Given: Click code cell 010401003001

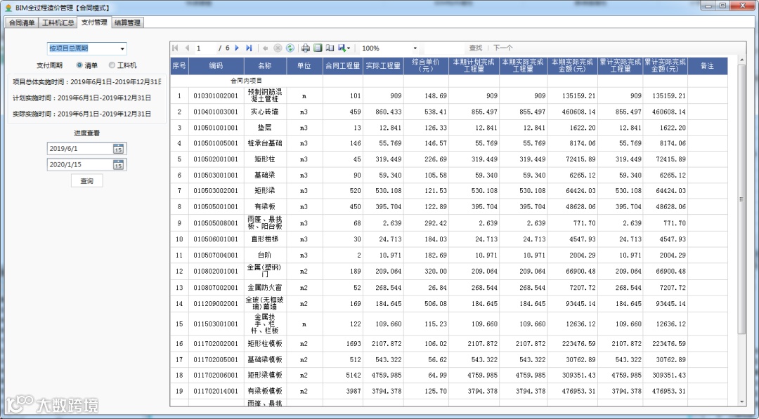Looking at the screenshot, I should point(216,112).
